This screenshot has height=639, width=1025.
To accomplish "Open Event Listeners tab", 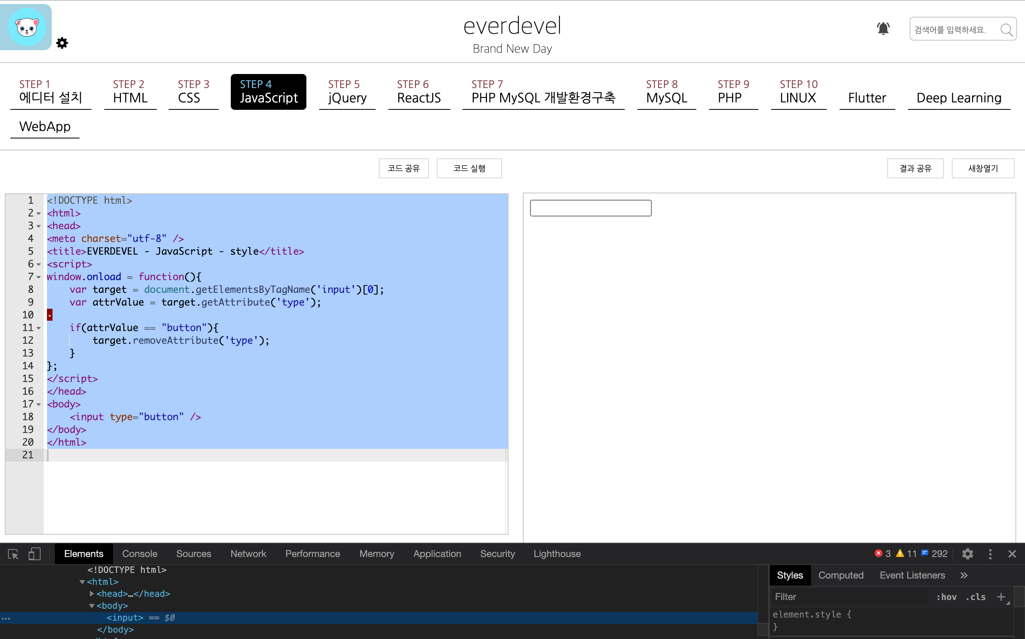I will 912,576.
